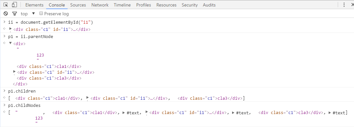Click the ii = document.getElementById command
This screenshot has width=354, height=127.
click(x=51, y=22)
